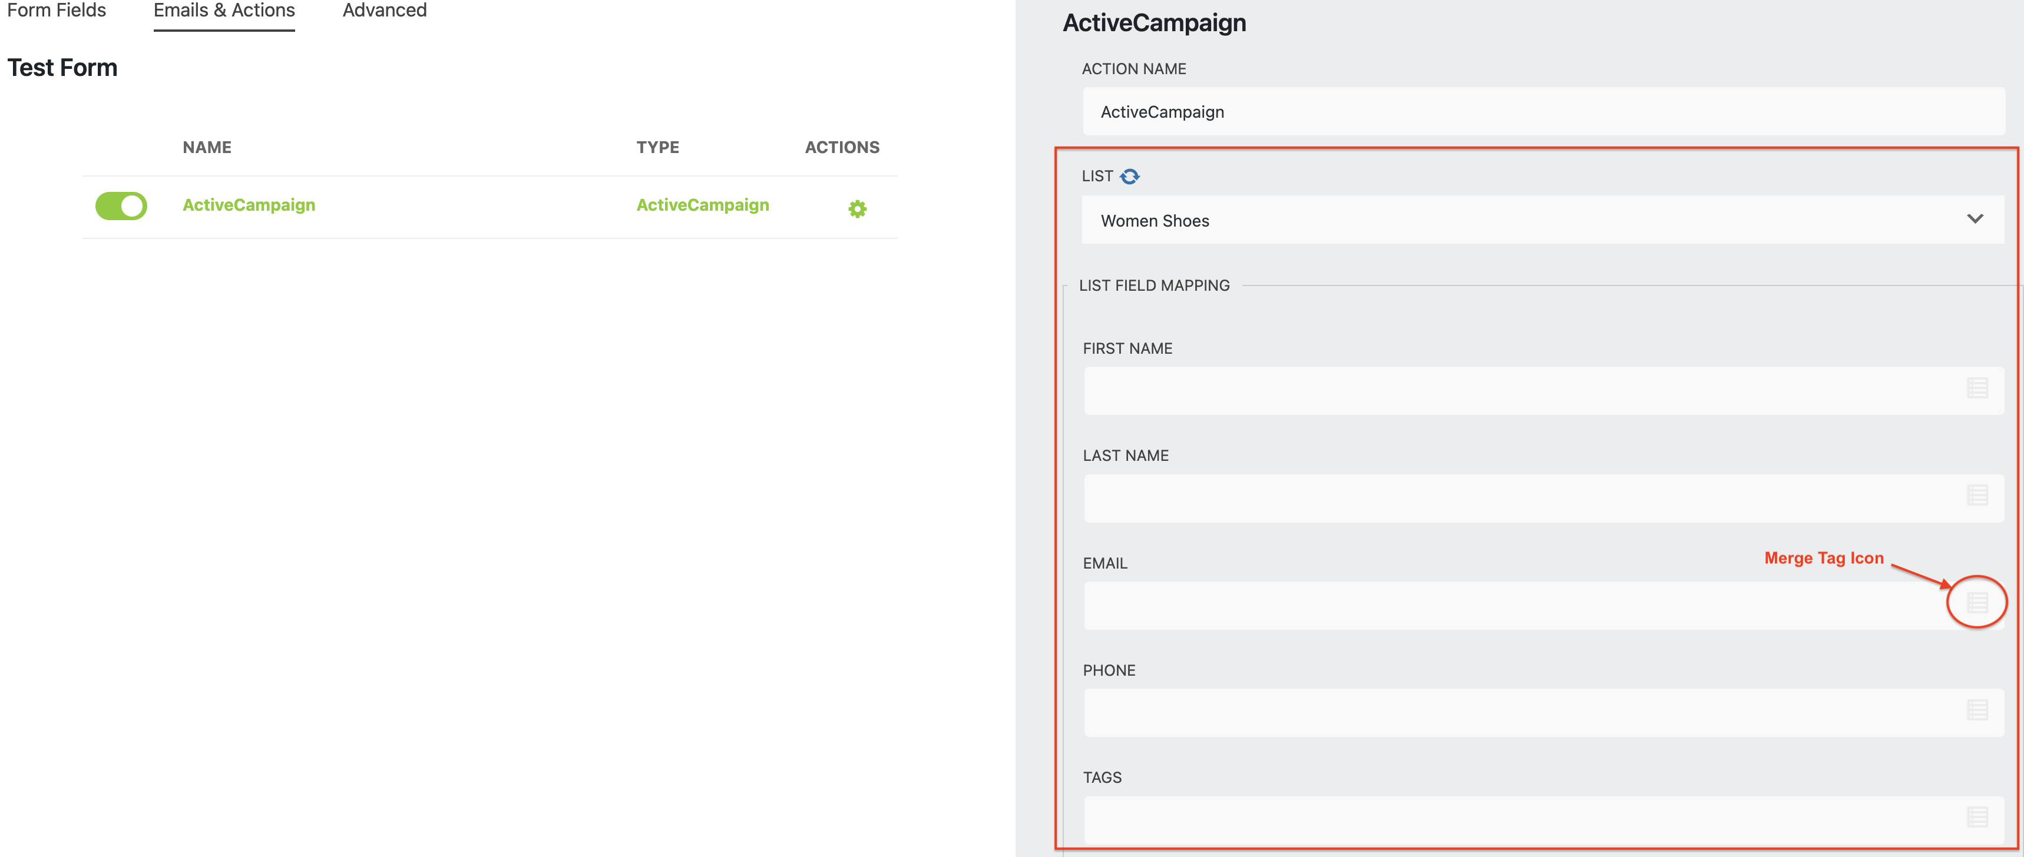This screenshot has height=857, width=2024.
Task: Open the merge tag picker for First Name
Action: [1977, 388]
